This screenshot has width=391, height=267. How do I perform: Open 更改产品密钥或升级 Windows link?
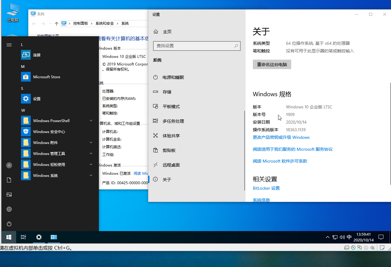click(x=281, y=138)
